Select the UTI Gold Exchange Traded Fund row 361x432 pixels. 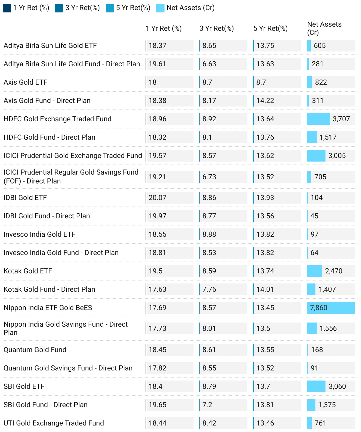[x=180, y=423]
